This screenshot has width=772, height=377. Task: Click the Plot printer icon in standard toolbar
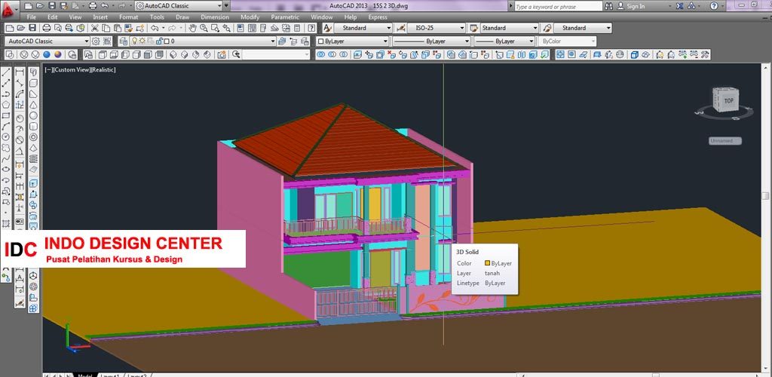coord(46,28)
